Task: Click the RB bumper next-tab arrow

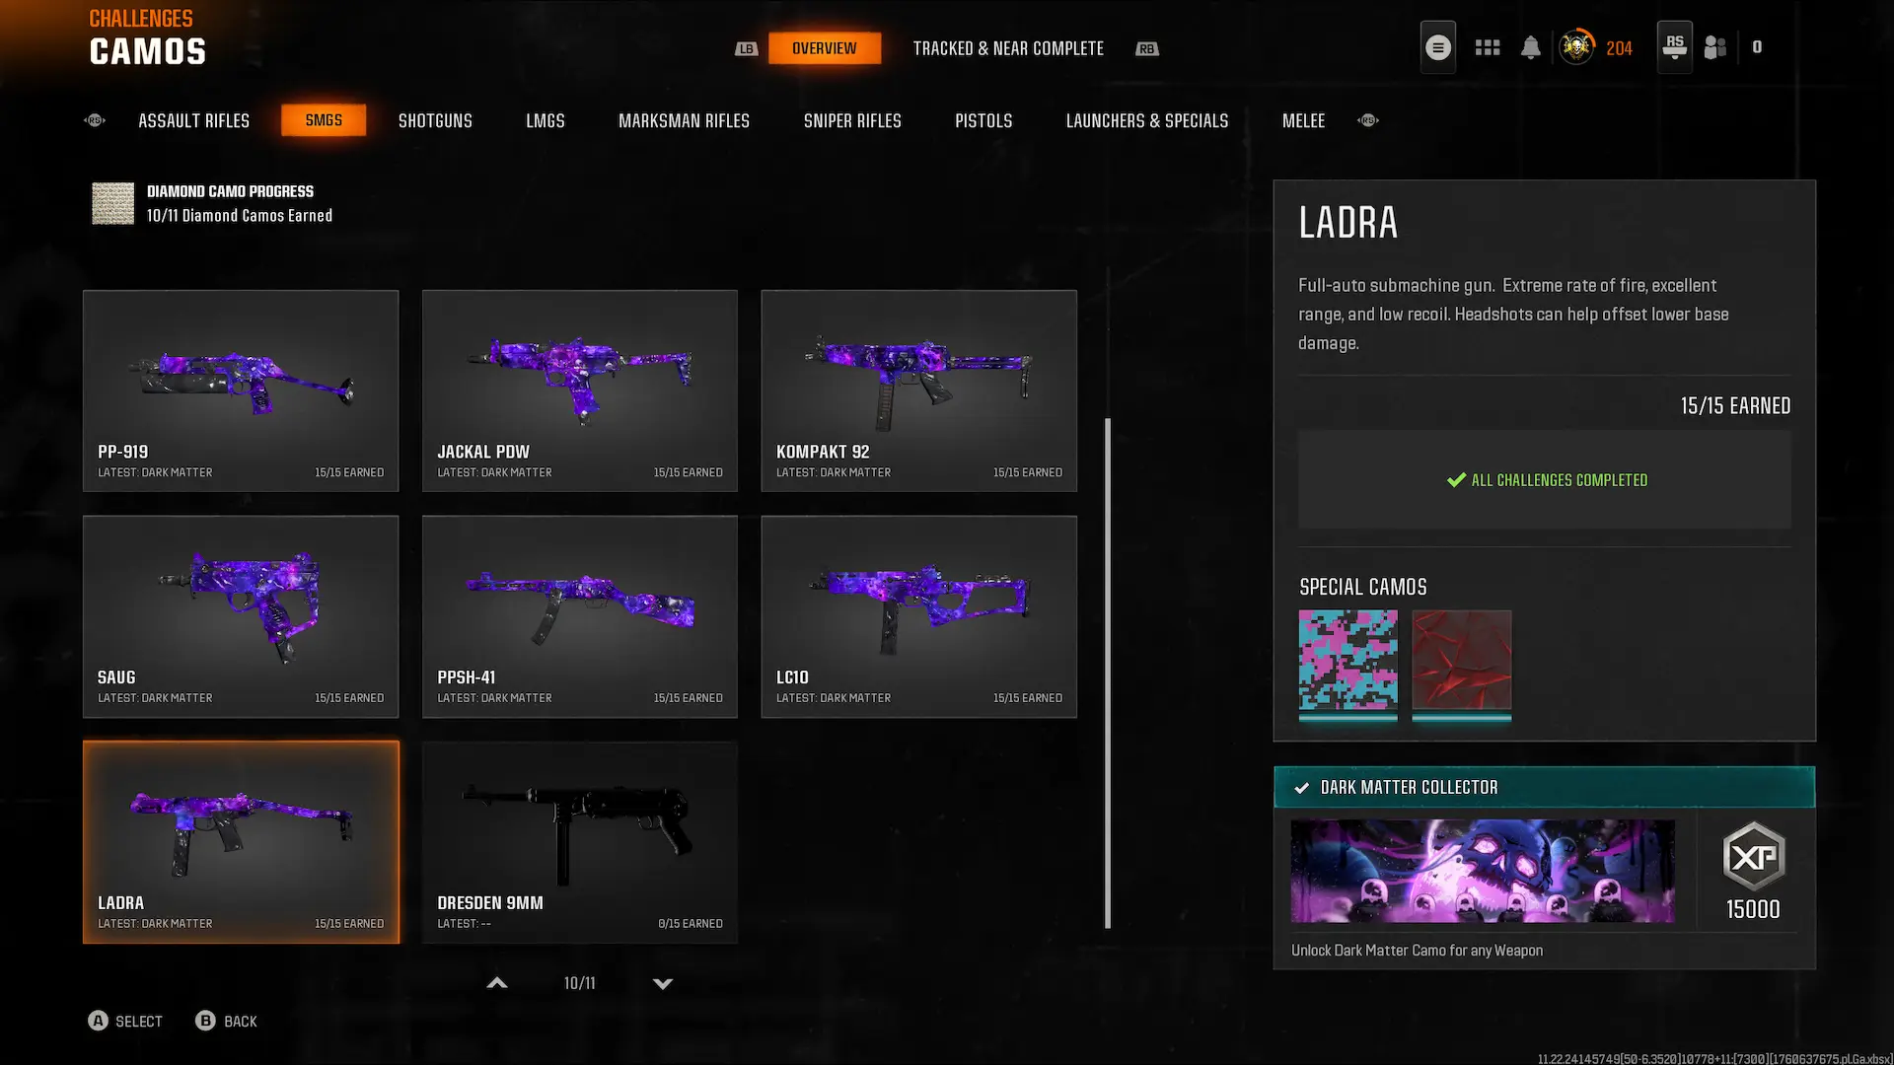Action: click(1146, 49)
